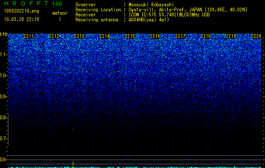Image resolution: width=265 pixels, height=168 pixels.
Task: Click the Receiving antenna label
Action: click(97, 20)
